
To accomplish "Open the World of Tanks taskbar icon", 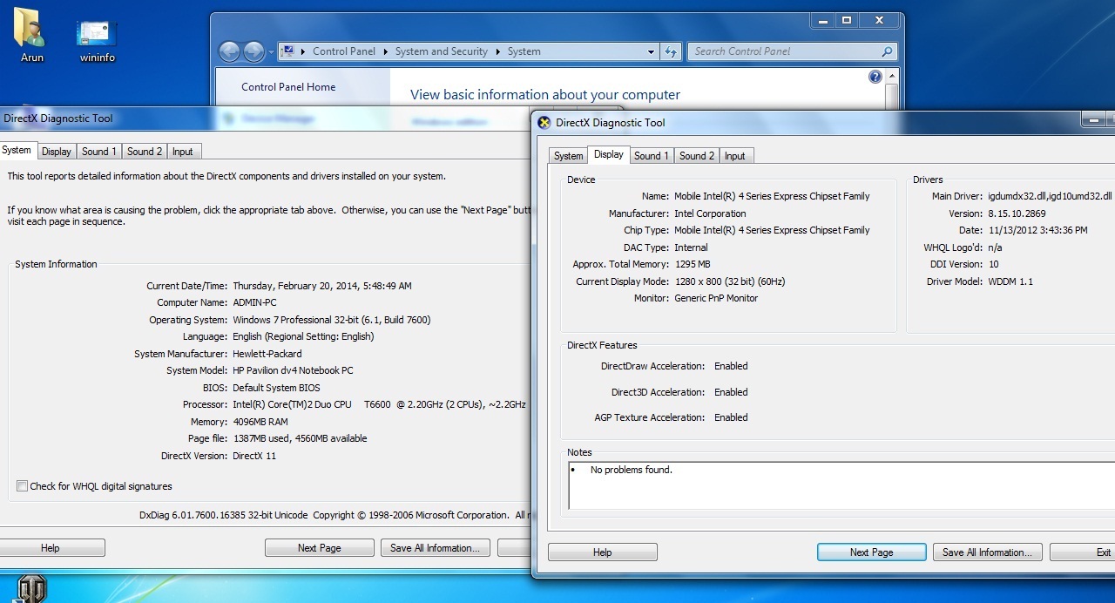I will coord(31,589).
